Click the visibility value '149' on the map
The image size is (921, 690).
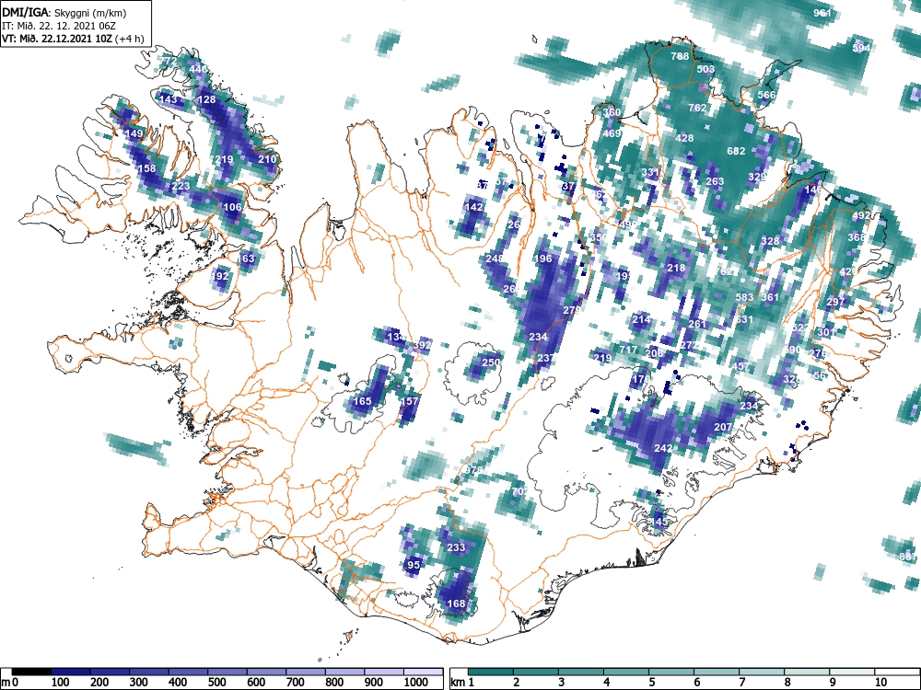point(134,133)
